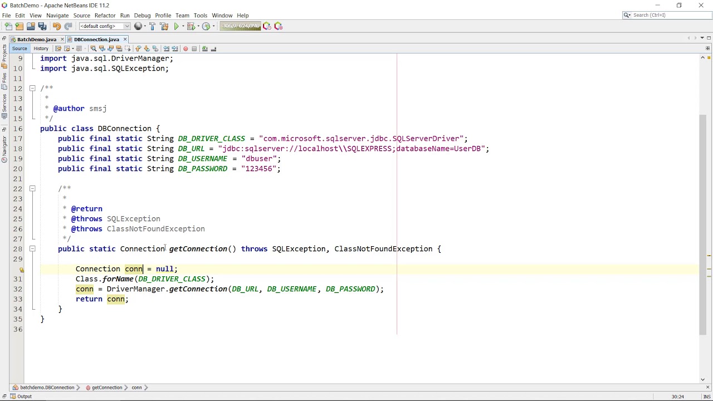Toggle a bookmark on the current line
Image resolution: width=713 pixels, height=401 pixels.
pos(155,48)
